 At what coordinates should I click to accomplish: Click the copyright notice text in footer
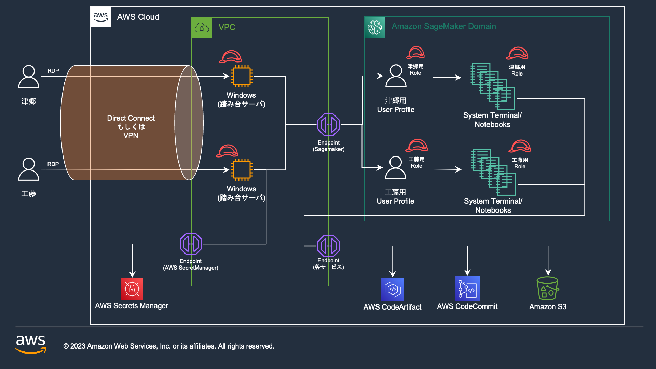[169, 346]
